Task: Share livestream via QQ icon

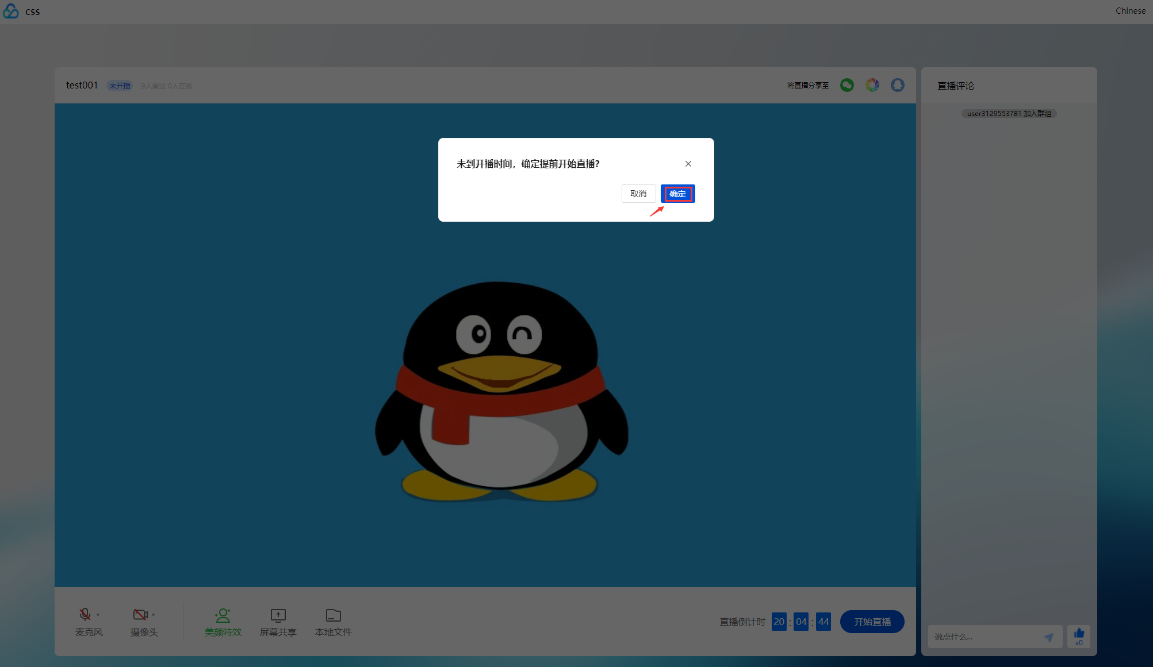Action: click(898, 85)
